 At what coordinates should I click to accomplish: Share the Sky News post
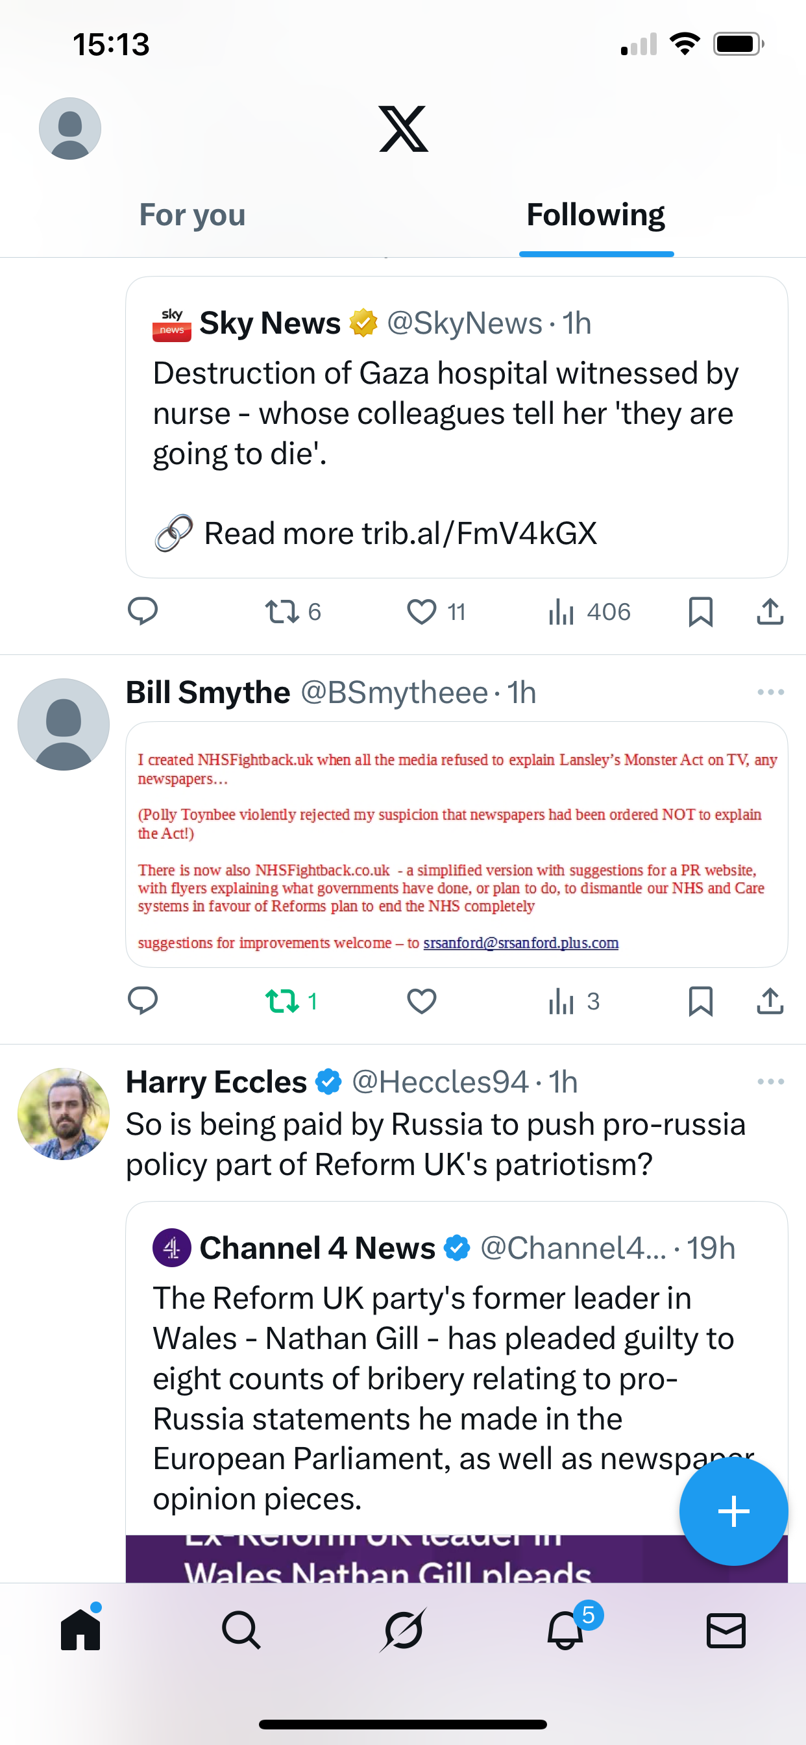tap(770, 611)
